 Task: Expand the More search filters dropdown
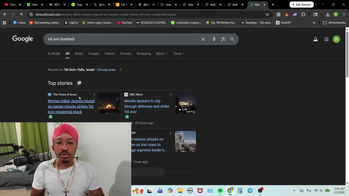(162, 54)
